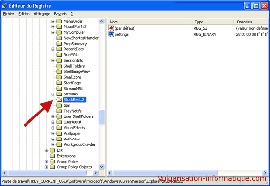Open the Favoris menu
The image size is (270, 186).
click(x=60, y=14)
